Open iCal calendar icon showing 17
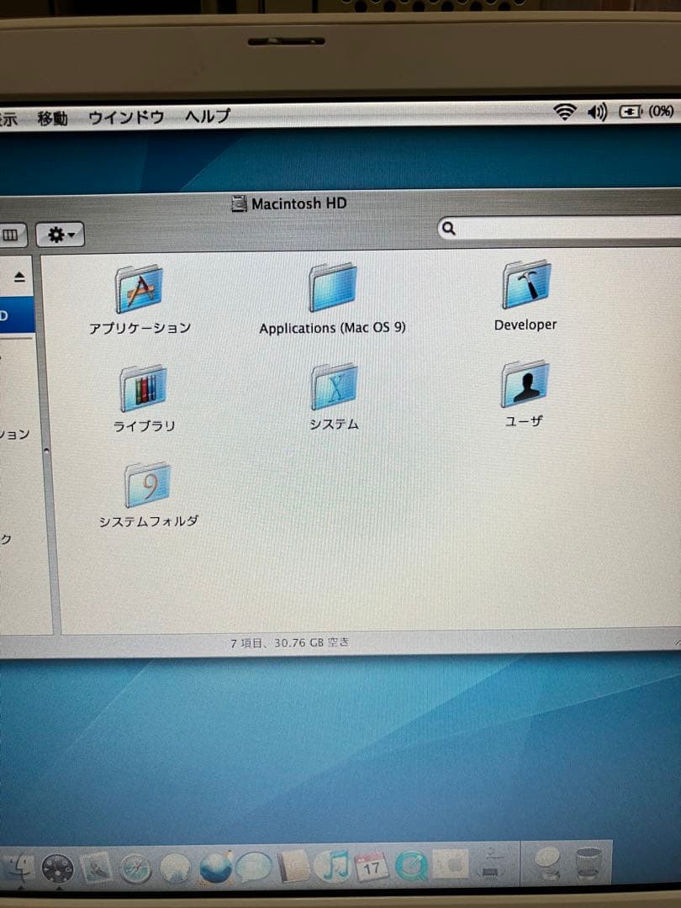Screen dimensions: 681x908 (372, 866)
